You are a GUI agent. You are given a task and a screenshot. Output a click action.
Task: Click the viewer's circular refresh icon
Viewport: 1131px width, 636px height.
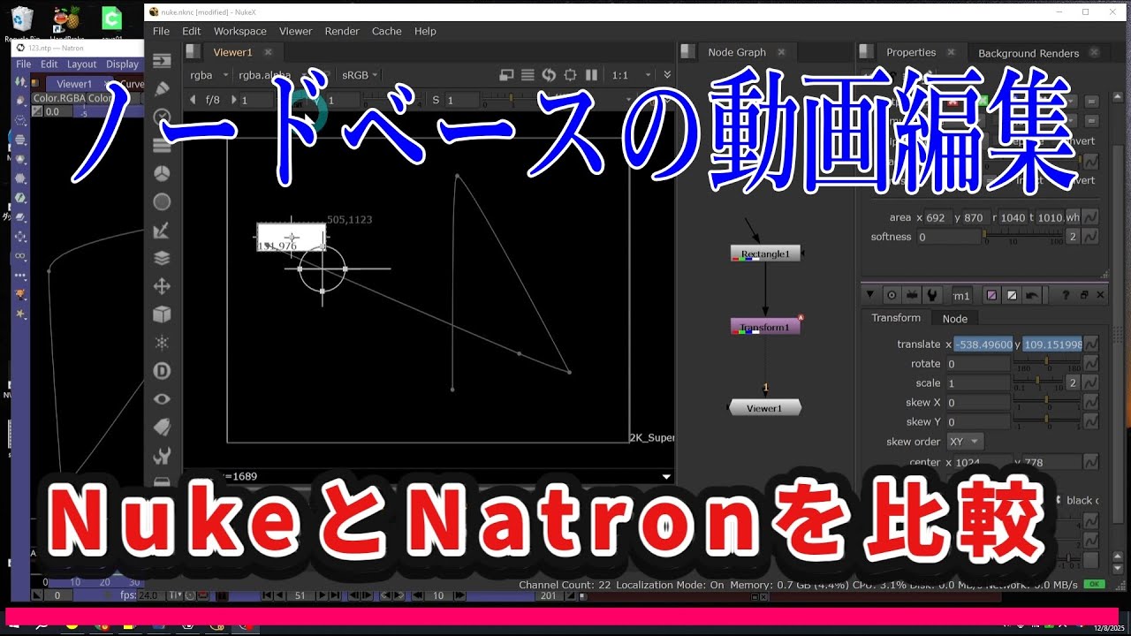(549, 75)
